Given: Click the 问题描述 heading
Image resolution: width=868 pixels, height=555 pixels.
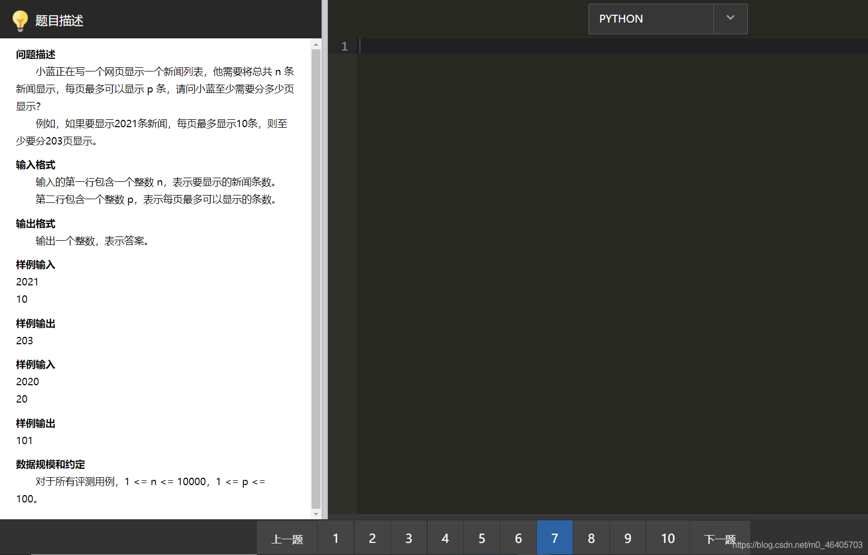Looking at the screenshot, I should point(36,55).
